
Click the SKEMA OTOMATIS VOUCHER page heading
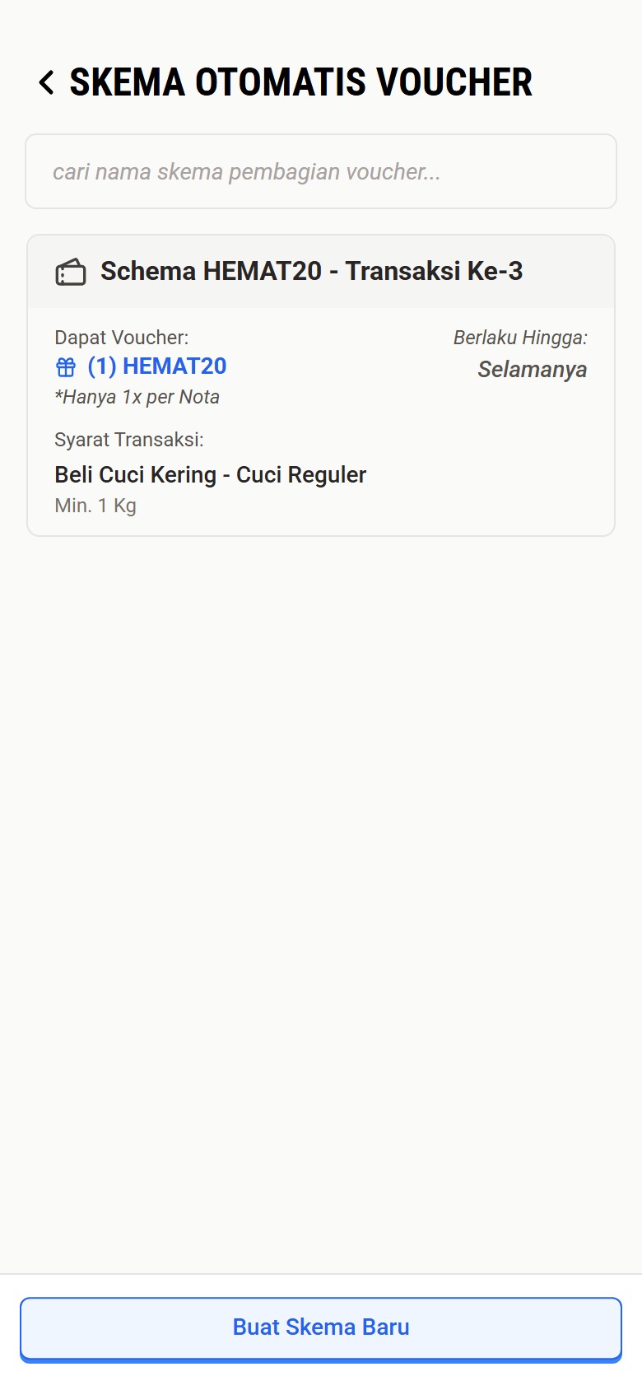[300, 82]
